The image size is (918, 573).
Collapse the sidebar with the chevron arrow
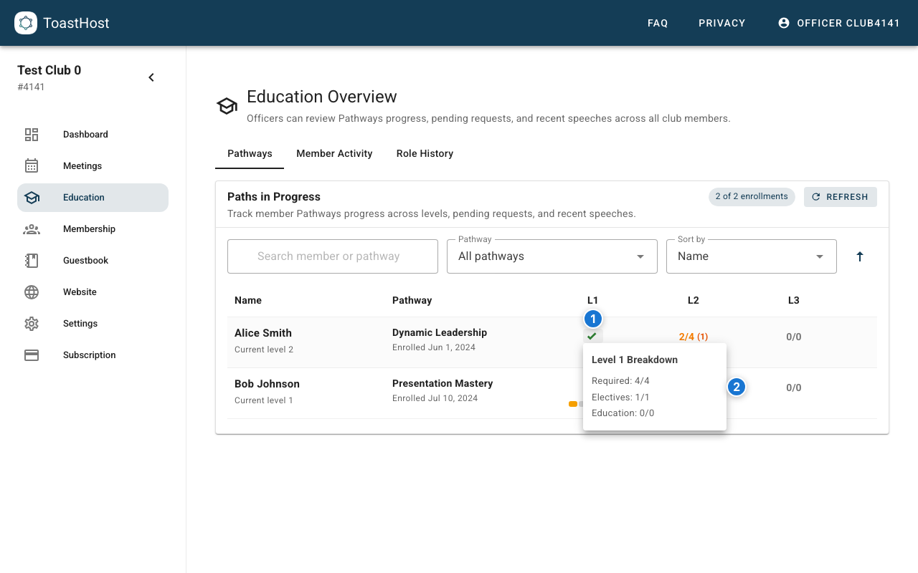[151, 77]
